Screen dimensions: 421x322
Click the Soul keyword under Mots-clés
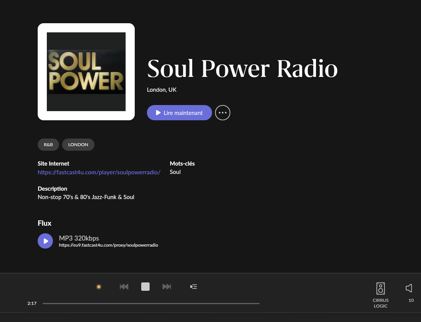pos(175,172)
